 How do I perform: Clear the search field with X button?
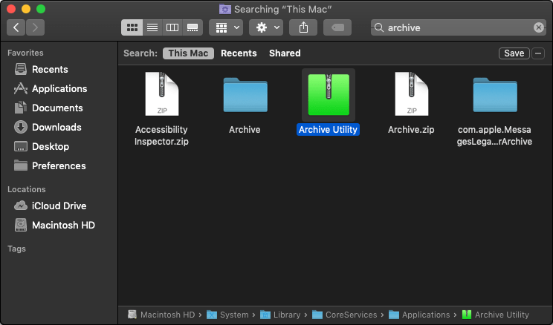[539, 27]
